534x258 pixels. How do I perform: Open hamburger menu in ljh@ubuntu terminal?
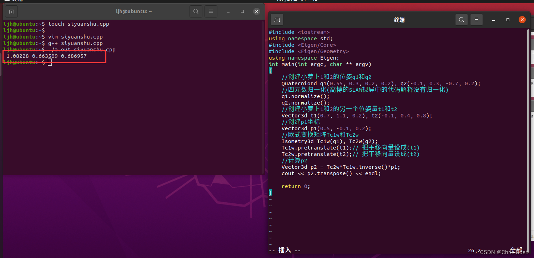click(x=211, y=11)
